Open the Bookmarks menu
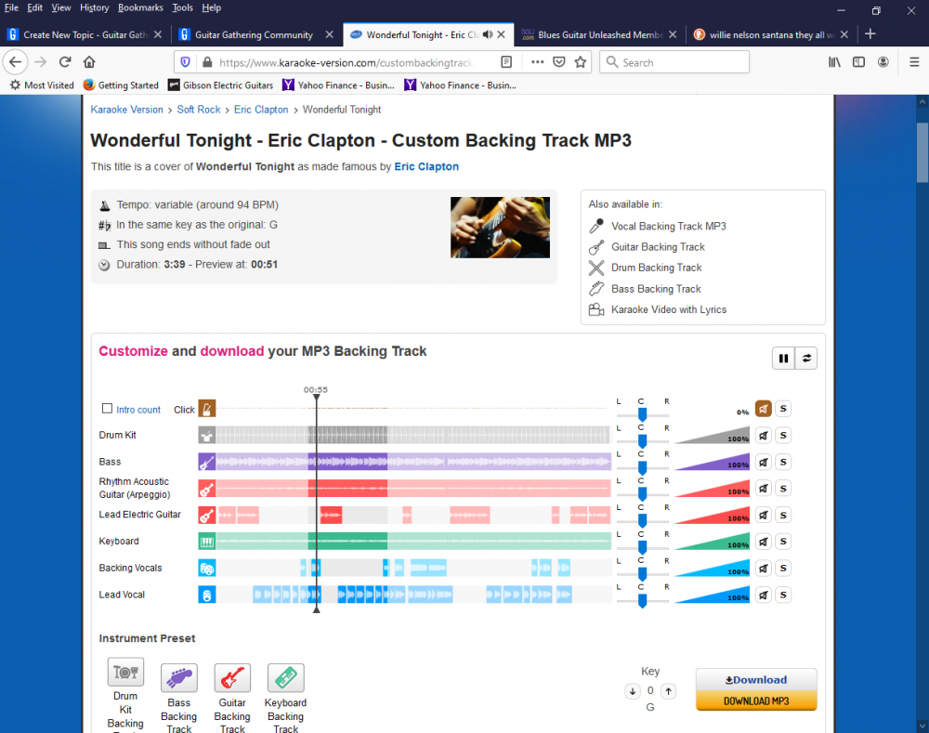929x733 pixels. [x=140, y=7]
